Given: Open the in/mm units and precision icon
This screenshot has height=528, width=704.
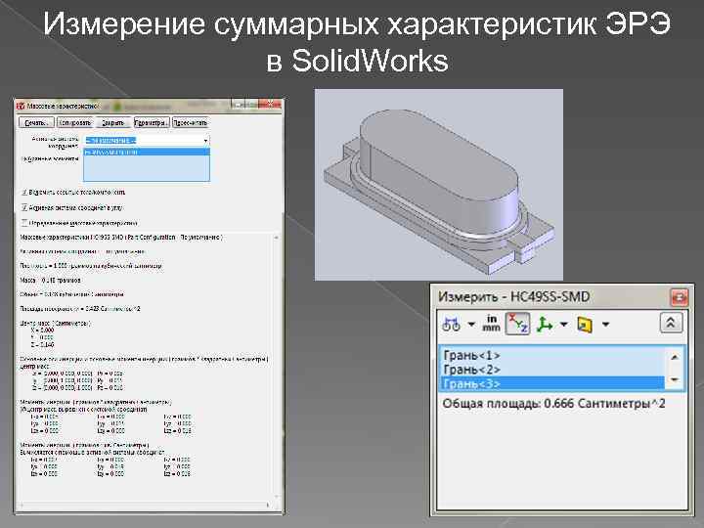Looking at the screenshot, I should click(492, 324).
